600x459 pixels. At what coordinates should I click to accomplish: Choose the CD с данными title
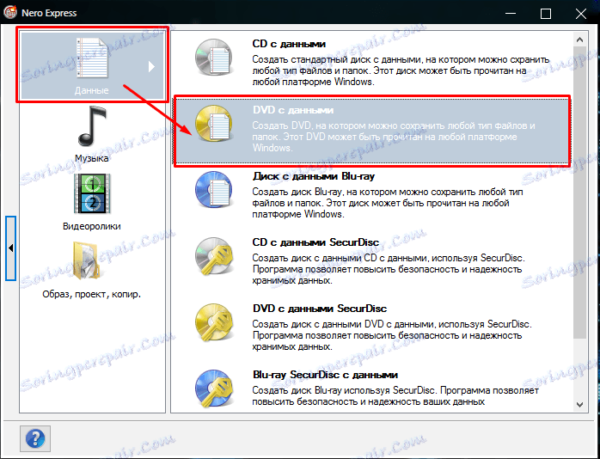[289, 44]
